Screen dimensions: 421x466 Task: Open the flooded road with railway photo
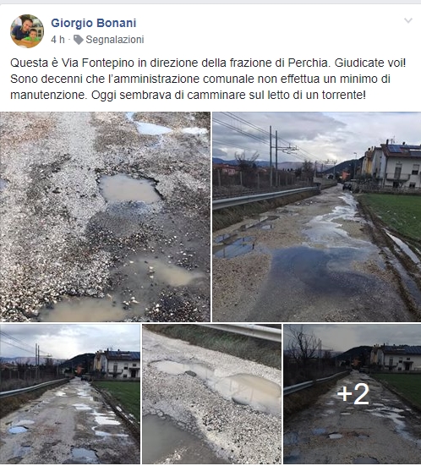317,217
